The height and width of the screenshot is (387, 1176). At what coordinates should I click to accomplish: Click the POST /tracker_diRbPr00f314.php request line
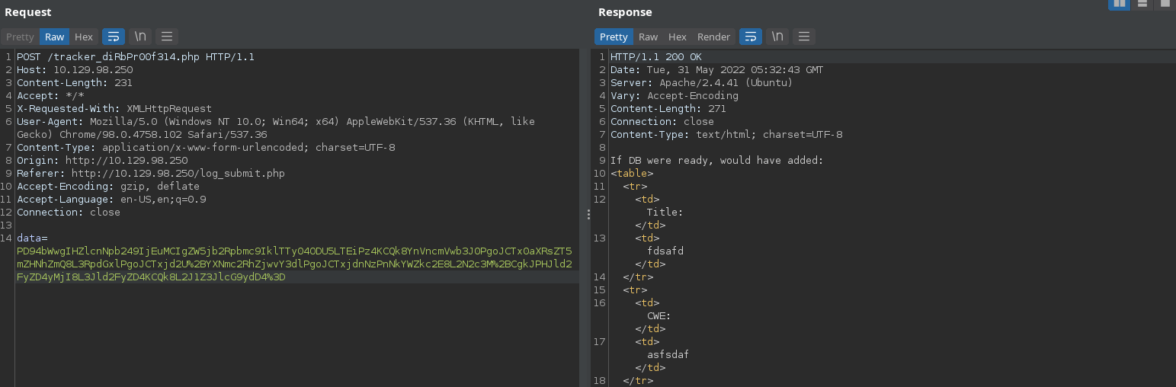(x=136, y=57)
